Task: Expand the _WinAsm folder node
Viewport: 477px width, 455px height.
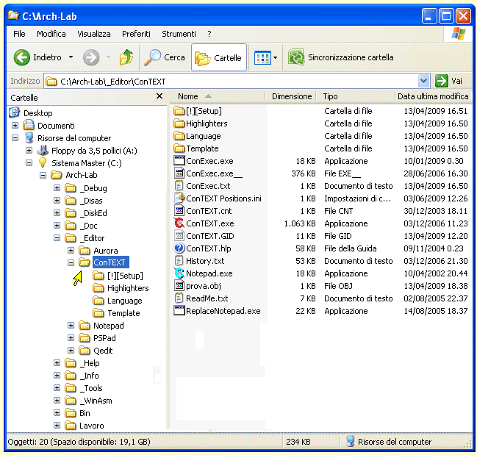Action: point(57,401)
